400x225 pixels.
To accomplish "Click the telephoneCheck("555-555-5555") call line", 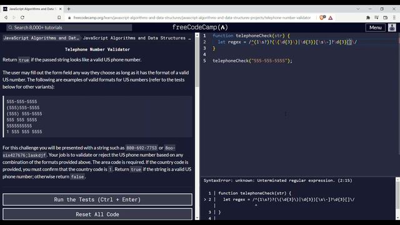I will pyautogui.click(x=252, y=61).
